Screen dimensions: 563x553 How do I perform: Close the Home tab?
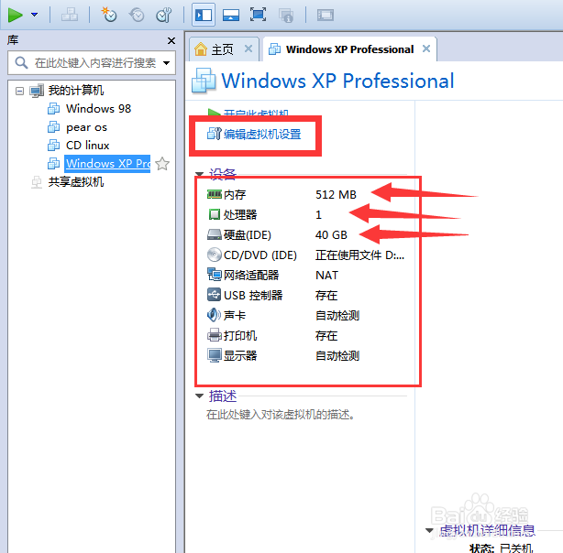click(248, 49)
